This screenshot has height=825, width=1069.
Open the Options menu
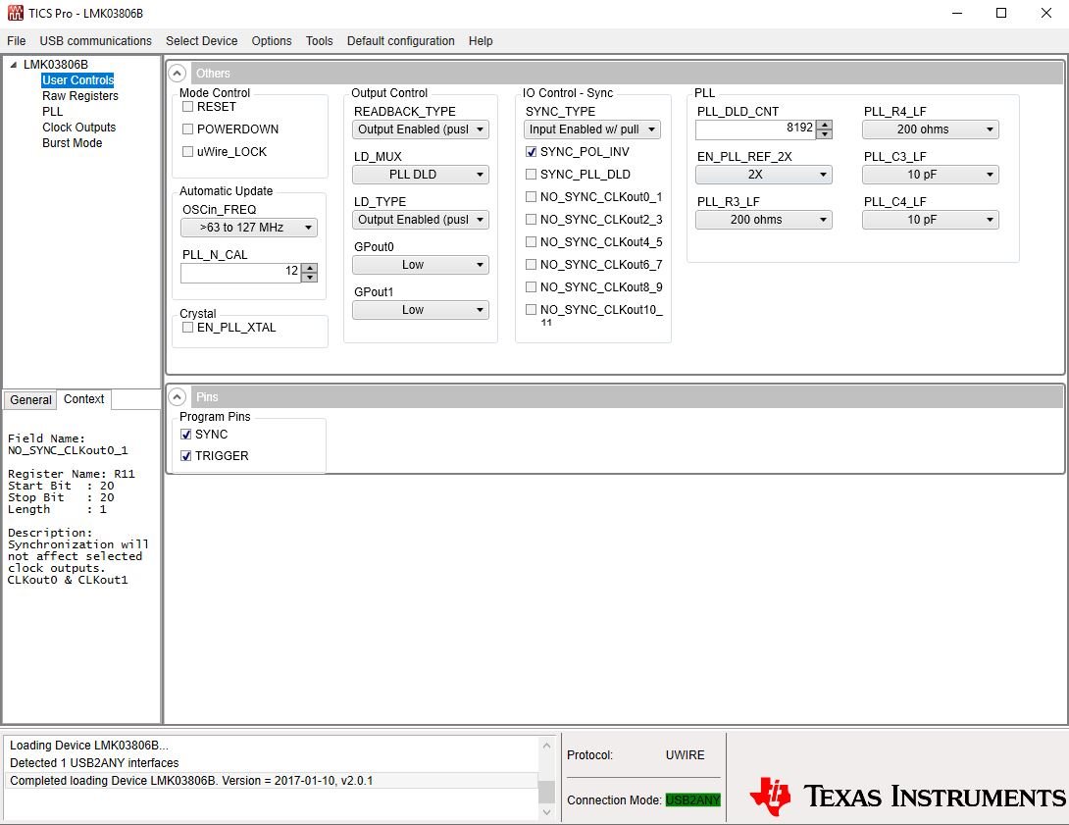coord(272,41)
